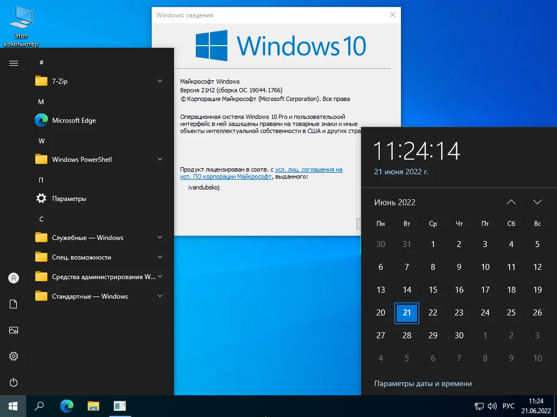Screen dimensions: 557x417
Task: Open Pictures icon in Start sidebar
Action: 14,330
